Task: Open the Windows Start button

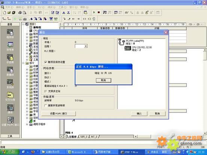Action: pos(10,152)
